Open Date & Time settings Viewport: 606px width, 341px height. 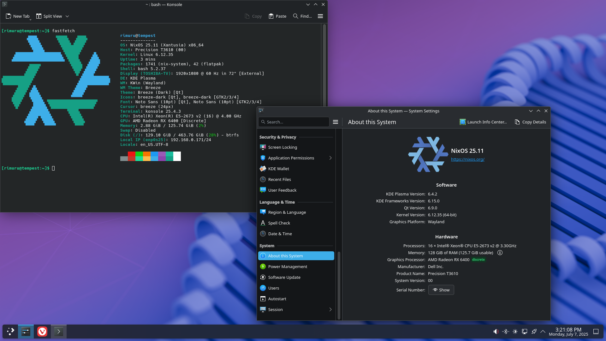click(296, 234)
